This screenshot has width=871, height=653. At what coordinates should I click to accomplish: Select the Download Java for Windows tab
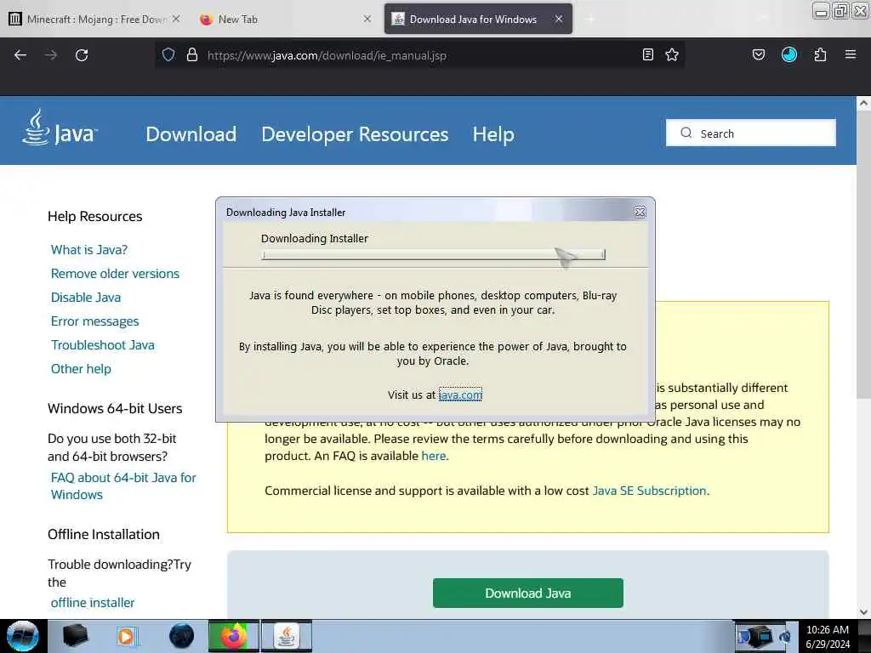(x=478, y=19)
